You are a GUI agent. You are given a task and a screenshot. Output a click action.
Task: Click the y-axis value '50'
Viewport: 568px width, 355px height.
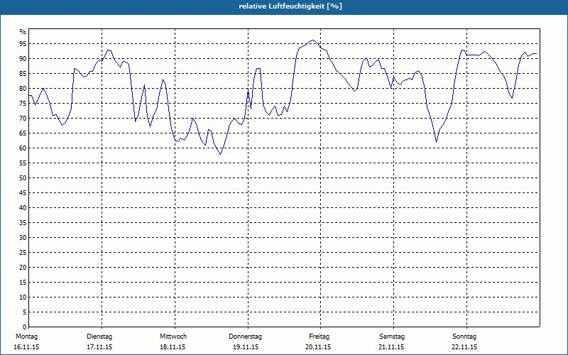coord(23,178)
